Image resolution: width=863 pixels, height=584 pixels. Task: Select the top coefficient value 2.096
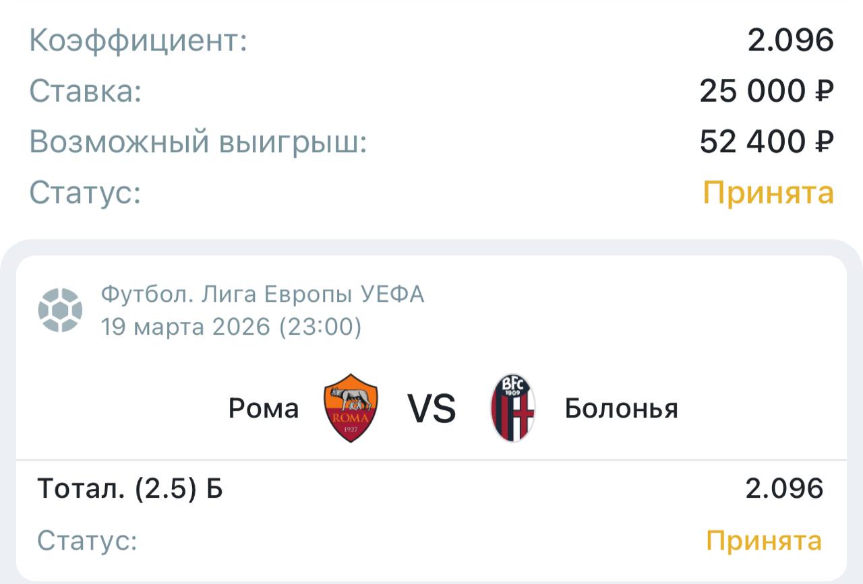click(790, 41)
